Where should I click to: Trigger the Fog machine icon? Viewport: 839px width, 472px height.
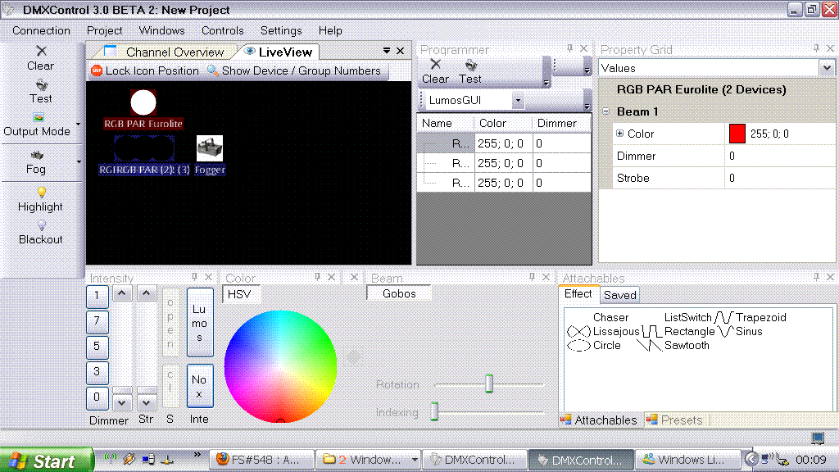tap(36, 155)
